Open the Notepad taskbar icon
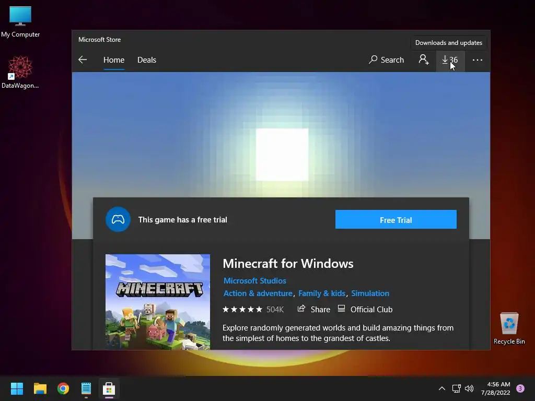Screen dimensions: 535x401 point(86,388)
